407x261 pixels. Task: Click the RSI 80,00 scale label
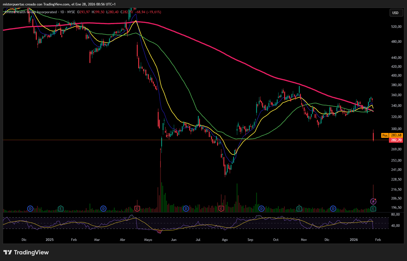[x=395, y=214]
